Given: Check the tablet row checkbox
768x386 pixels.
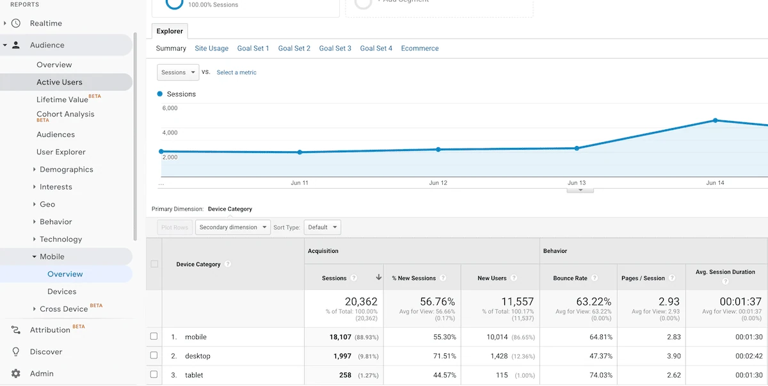Looking at the screenshot, I should tap(154, 375).
